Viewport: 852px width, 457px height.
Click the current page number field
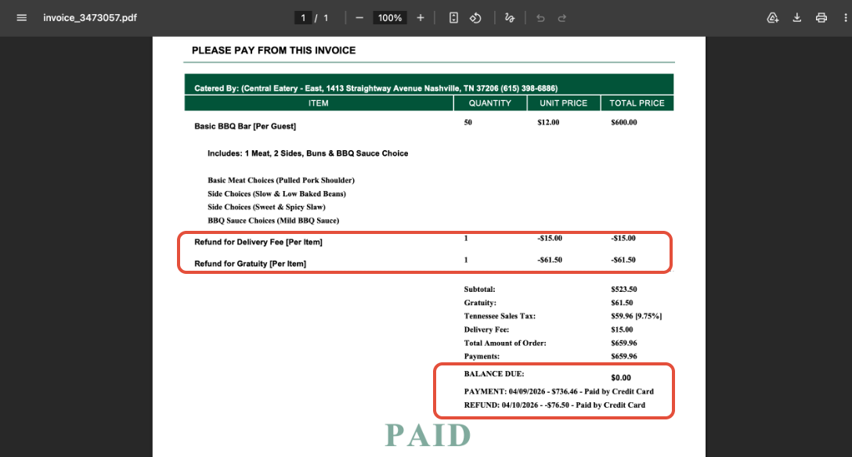click(x=303, y=18)
